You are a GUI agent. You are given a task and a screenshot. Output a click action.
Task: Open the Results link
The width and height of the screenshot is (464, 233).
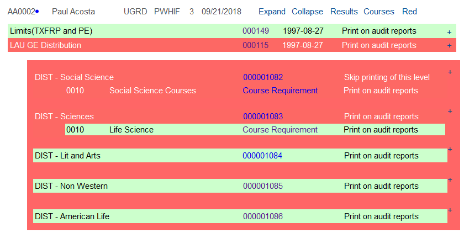344,12
